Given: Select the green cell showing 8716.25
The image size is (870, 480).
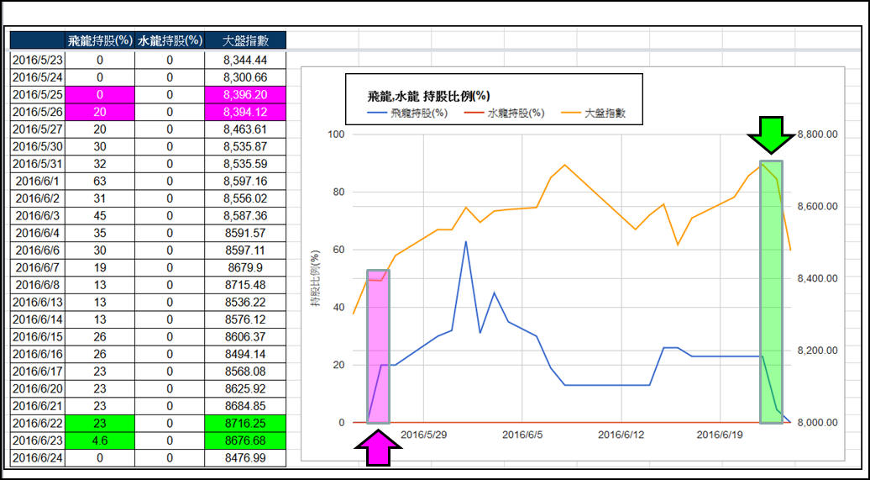Looking at the screenshot, I should click(x=245, y=423).
